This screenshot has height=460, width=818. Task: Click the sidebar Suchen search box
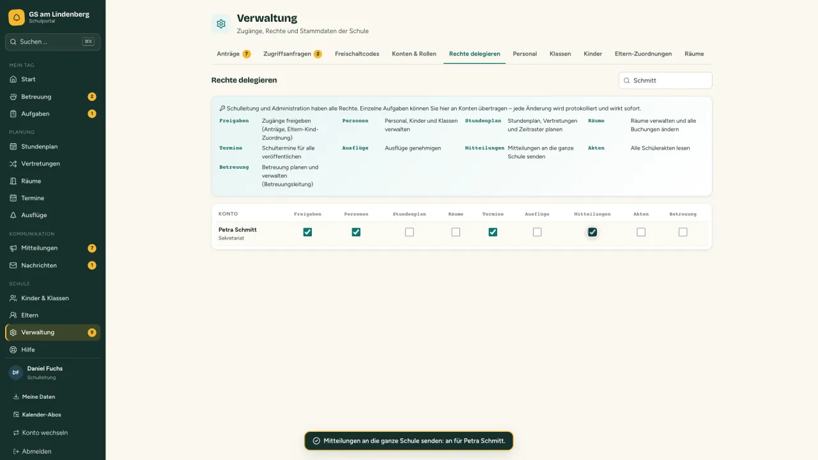click(52, 42)
